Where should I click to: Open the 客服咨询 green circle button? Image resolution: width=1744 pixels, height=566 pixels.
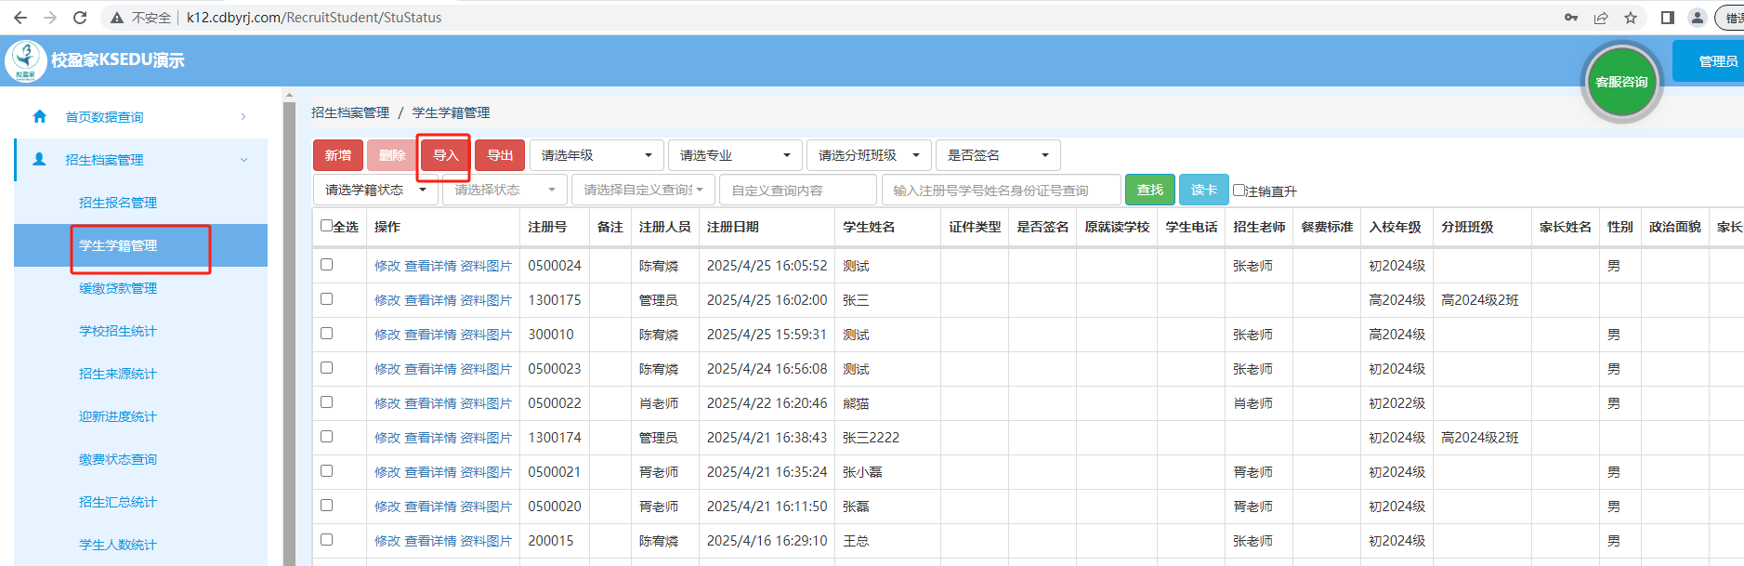[1621, 82]
